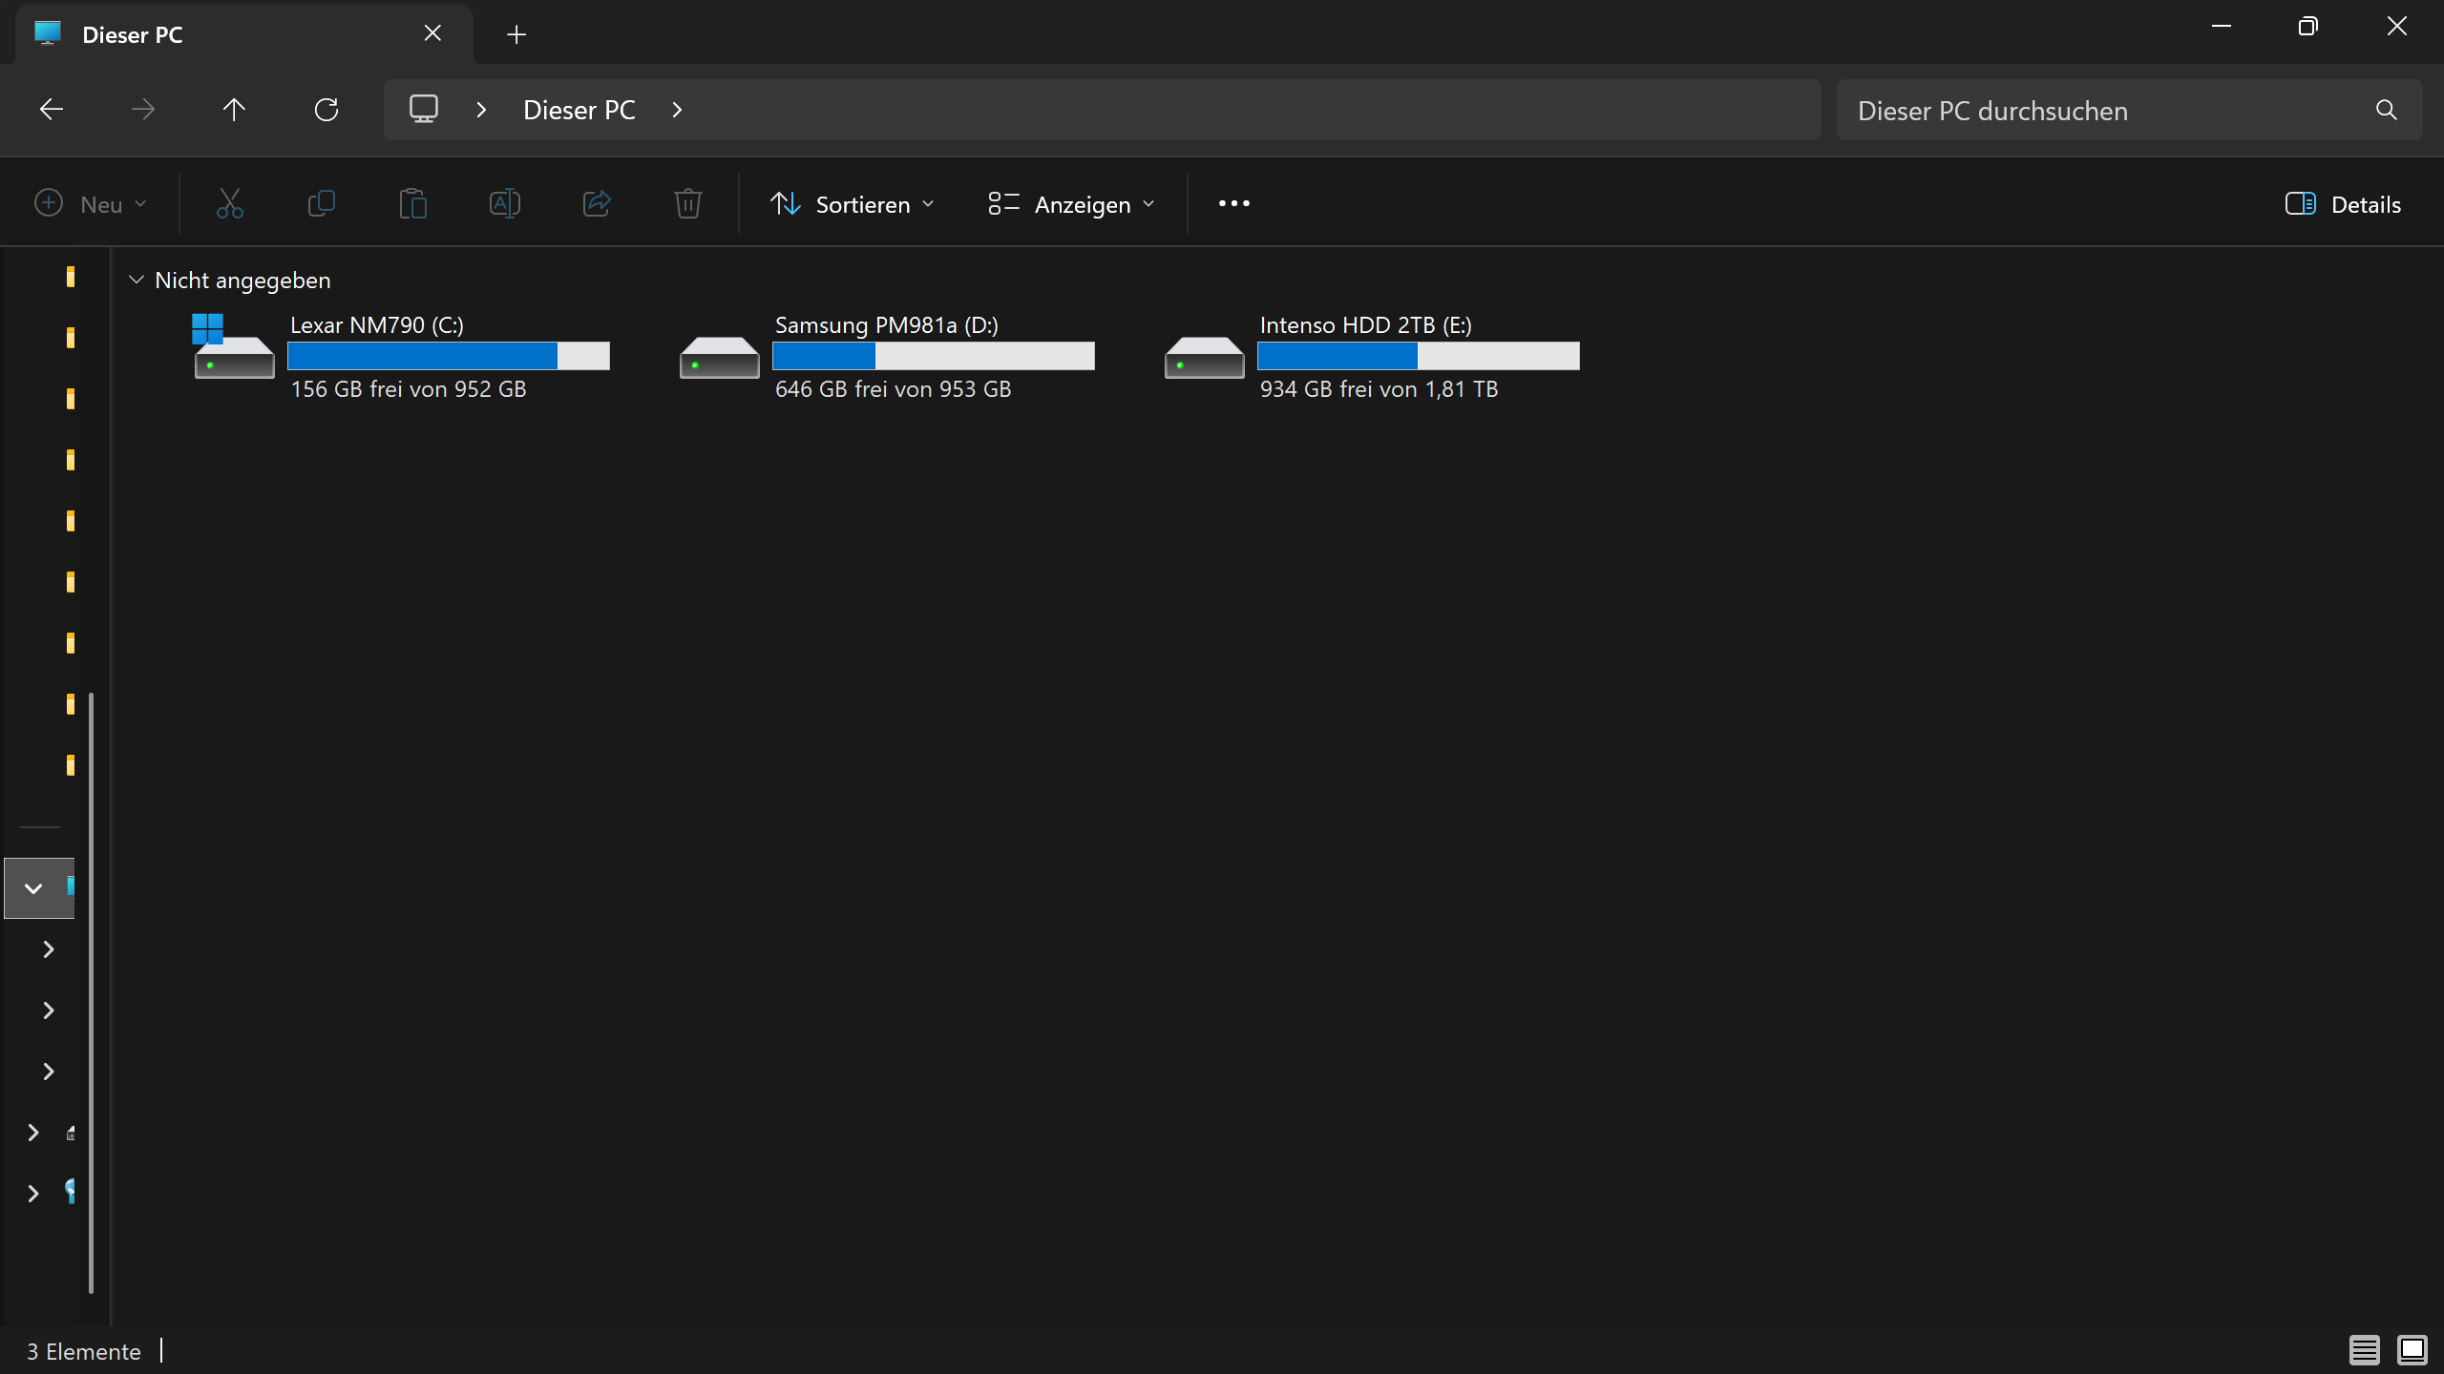Select the Samsung PM981a (D:) drive icon
Viewport: 2444px width, 1374px height.
pyautogui.click(x=719, y=357)
